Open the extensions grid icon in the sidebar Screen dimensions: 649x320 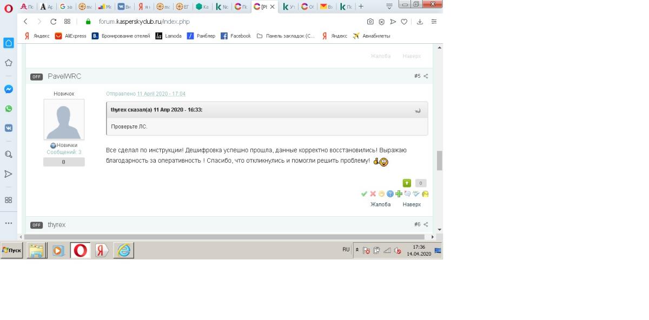pos(9,200)
